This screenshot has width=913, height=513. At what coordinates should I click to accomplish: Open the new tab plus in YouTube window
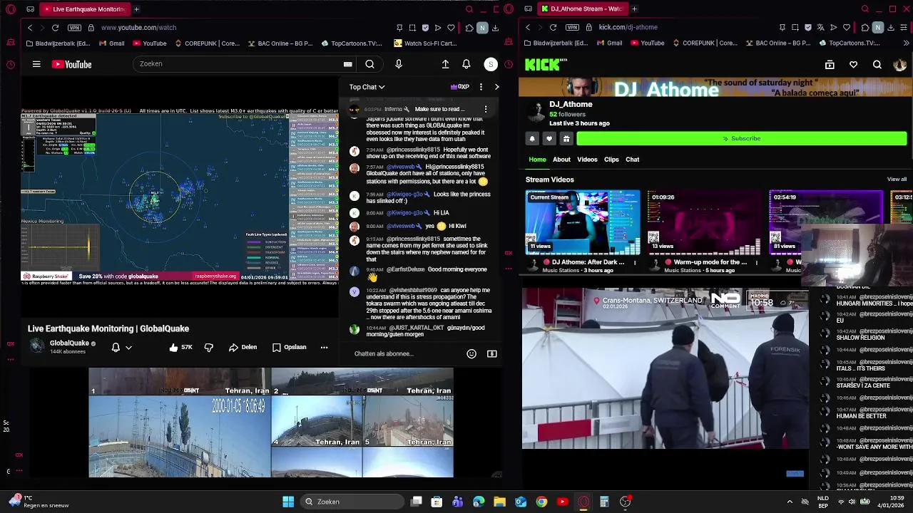(136, 9)
